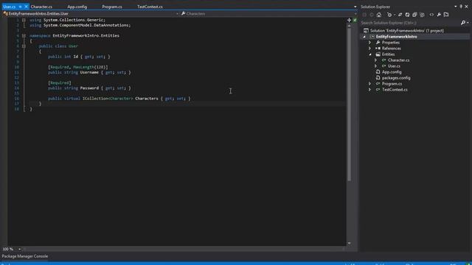Close the Solution Explorer panel
The width and height of the screenshot is (472, 265).
tap(467, 7)
